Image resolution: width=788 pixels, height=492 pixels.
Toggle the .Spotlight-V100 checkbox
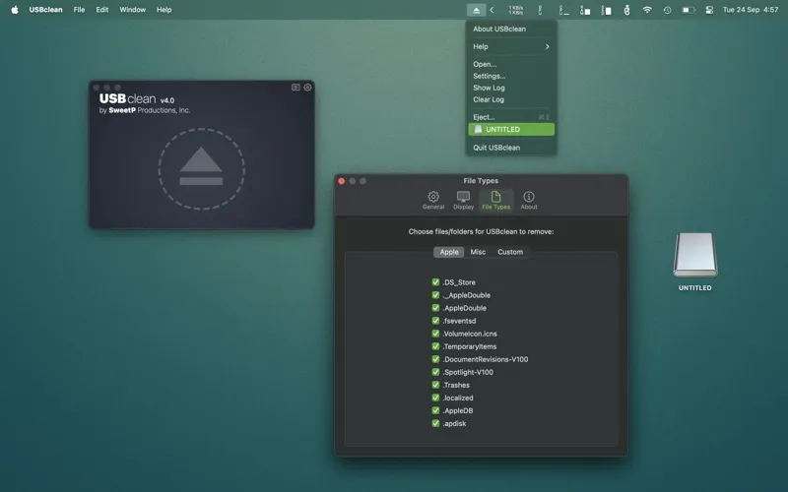point(435,372)
